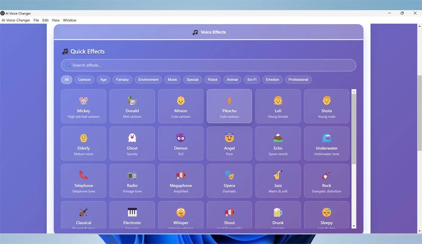Viewport: 422px width, 244px height.
Task: Open the View menu
Action: coord(56,20)
